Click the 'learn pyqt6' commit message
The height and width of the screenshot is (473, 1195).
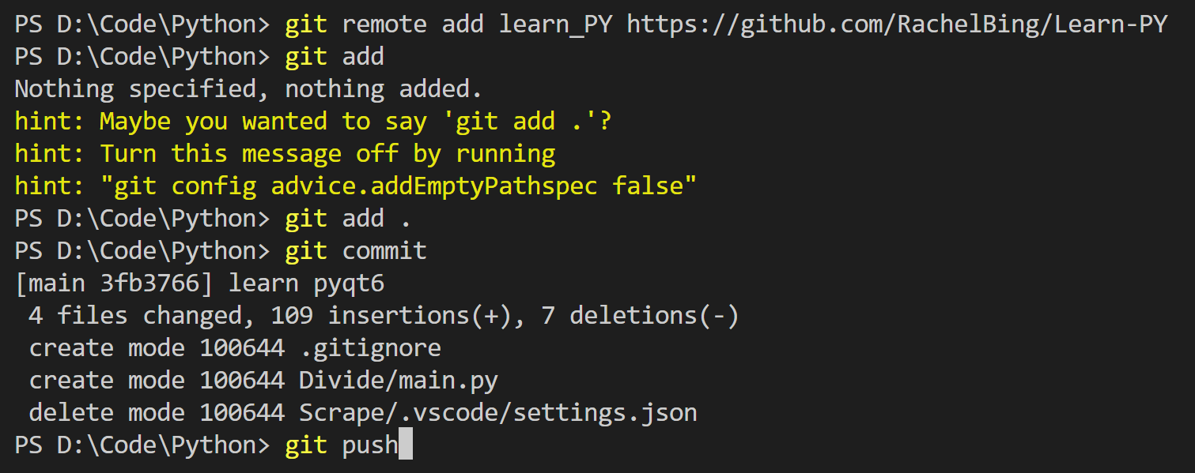click(306, 283)
